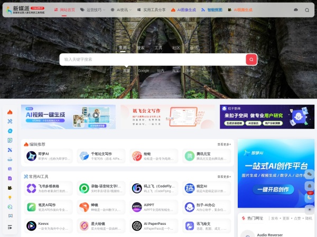317x237 pixels.
Task: Choose 站内 as search engine
Action: tap(161, 71)
